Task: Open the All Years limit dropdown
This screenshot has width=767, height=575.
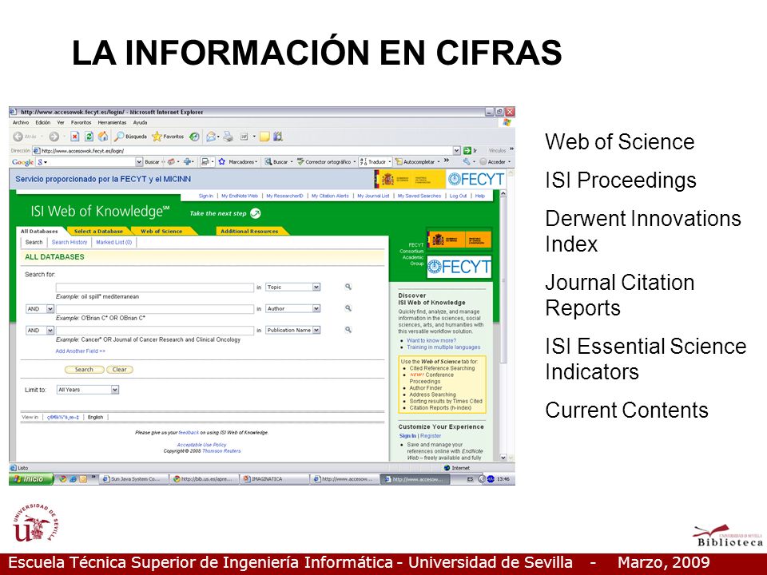Action: point(115,390)
